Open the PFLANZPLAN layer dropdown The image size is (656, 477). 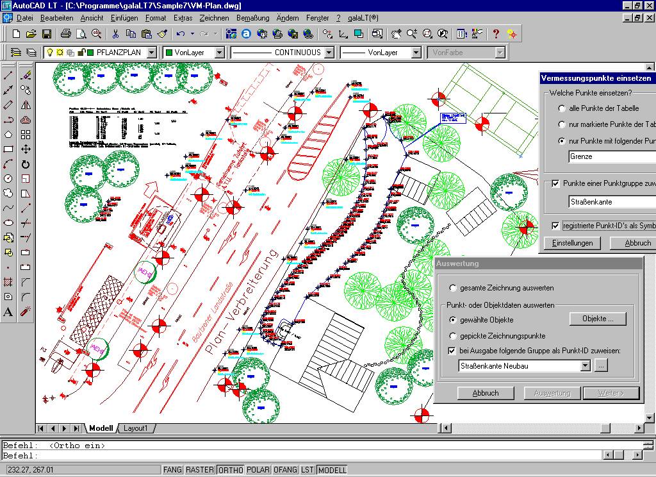click(151, 53)
